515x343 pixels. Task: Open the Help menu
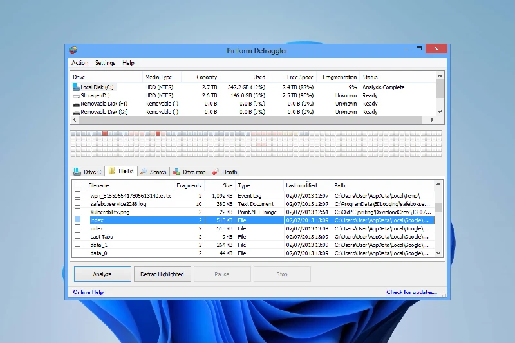[128, 62]
